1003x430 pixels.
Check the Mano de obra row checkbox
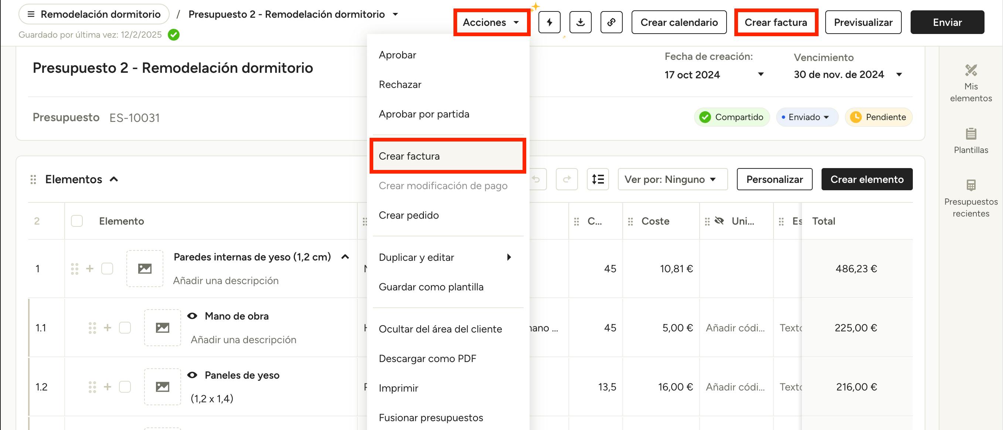click(x=125, y=328)
